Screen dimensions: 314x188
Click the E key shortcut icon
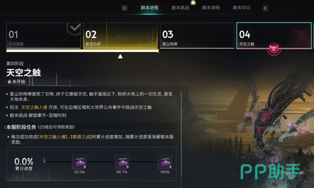[x=265, y=8]
